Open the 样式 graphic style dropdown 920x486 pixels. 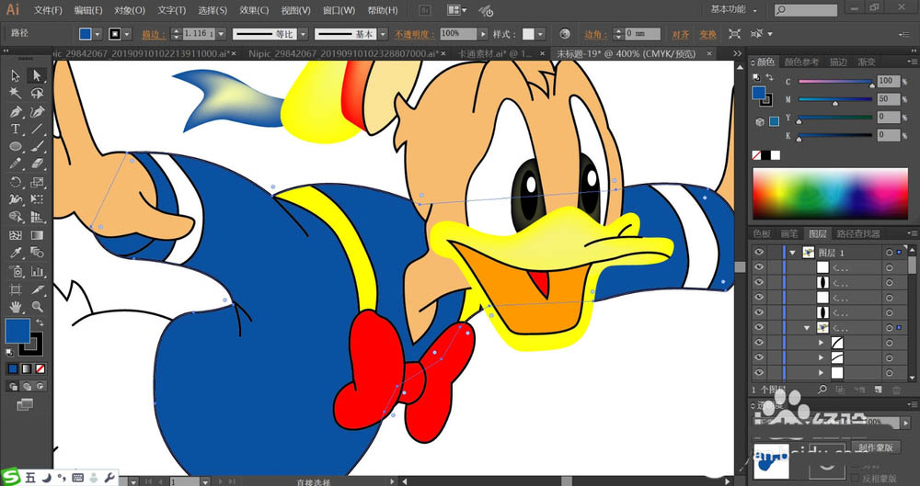coord(540,34)
